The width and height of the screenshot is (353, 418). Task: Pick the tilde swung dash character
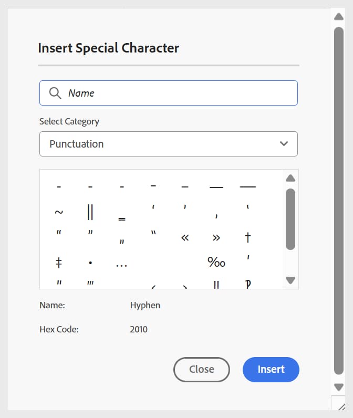point(59,212)
